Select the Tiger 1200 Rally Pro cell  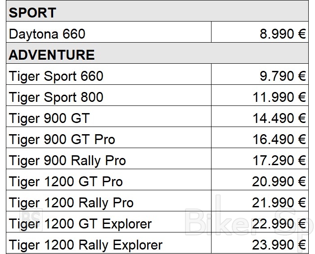[x=71, y=203]
